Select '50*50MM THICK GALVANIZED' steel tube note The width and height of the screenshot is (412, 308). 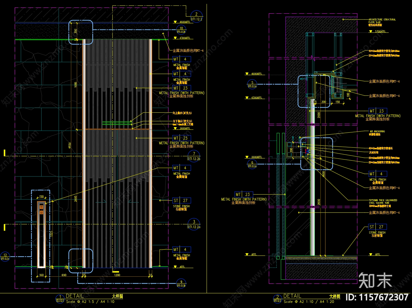pyautogui.click(x=383, y=201)
